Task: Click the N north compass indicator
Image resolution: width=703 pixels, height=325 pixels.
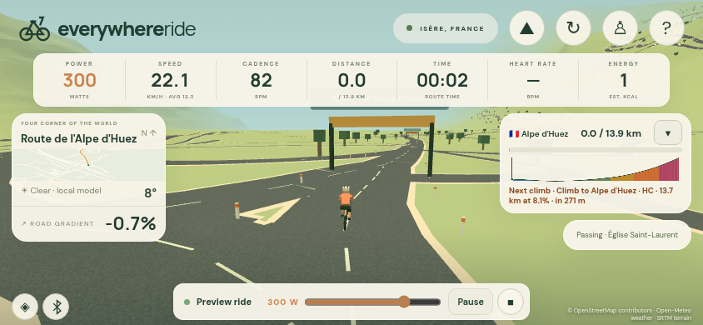Action: pyautogui.click(x=149, y=133)
